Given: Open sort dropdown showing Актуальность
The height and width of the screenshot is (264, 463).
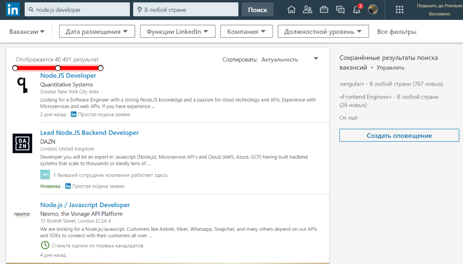Looking at the screenshot, I should [x=279, y=59].
